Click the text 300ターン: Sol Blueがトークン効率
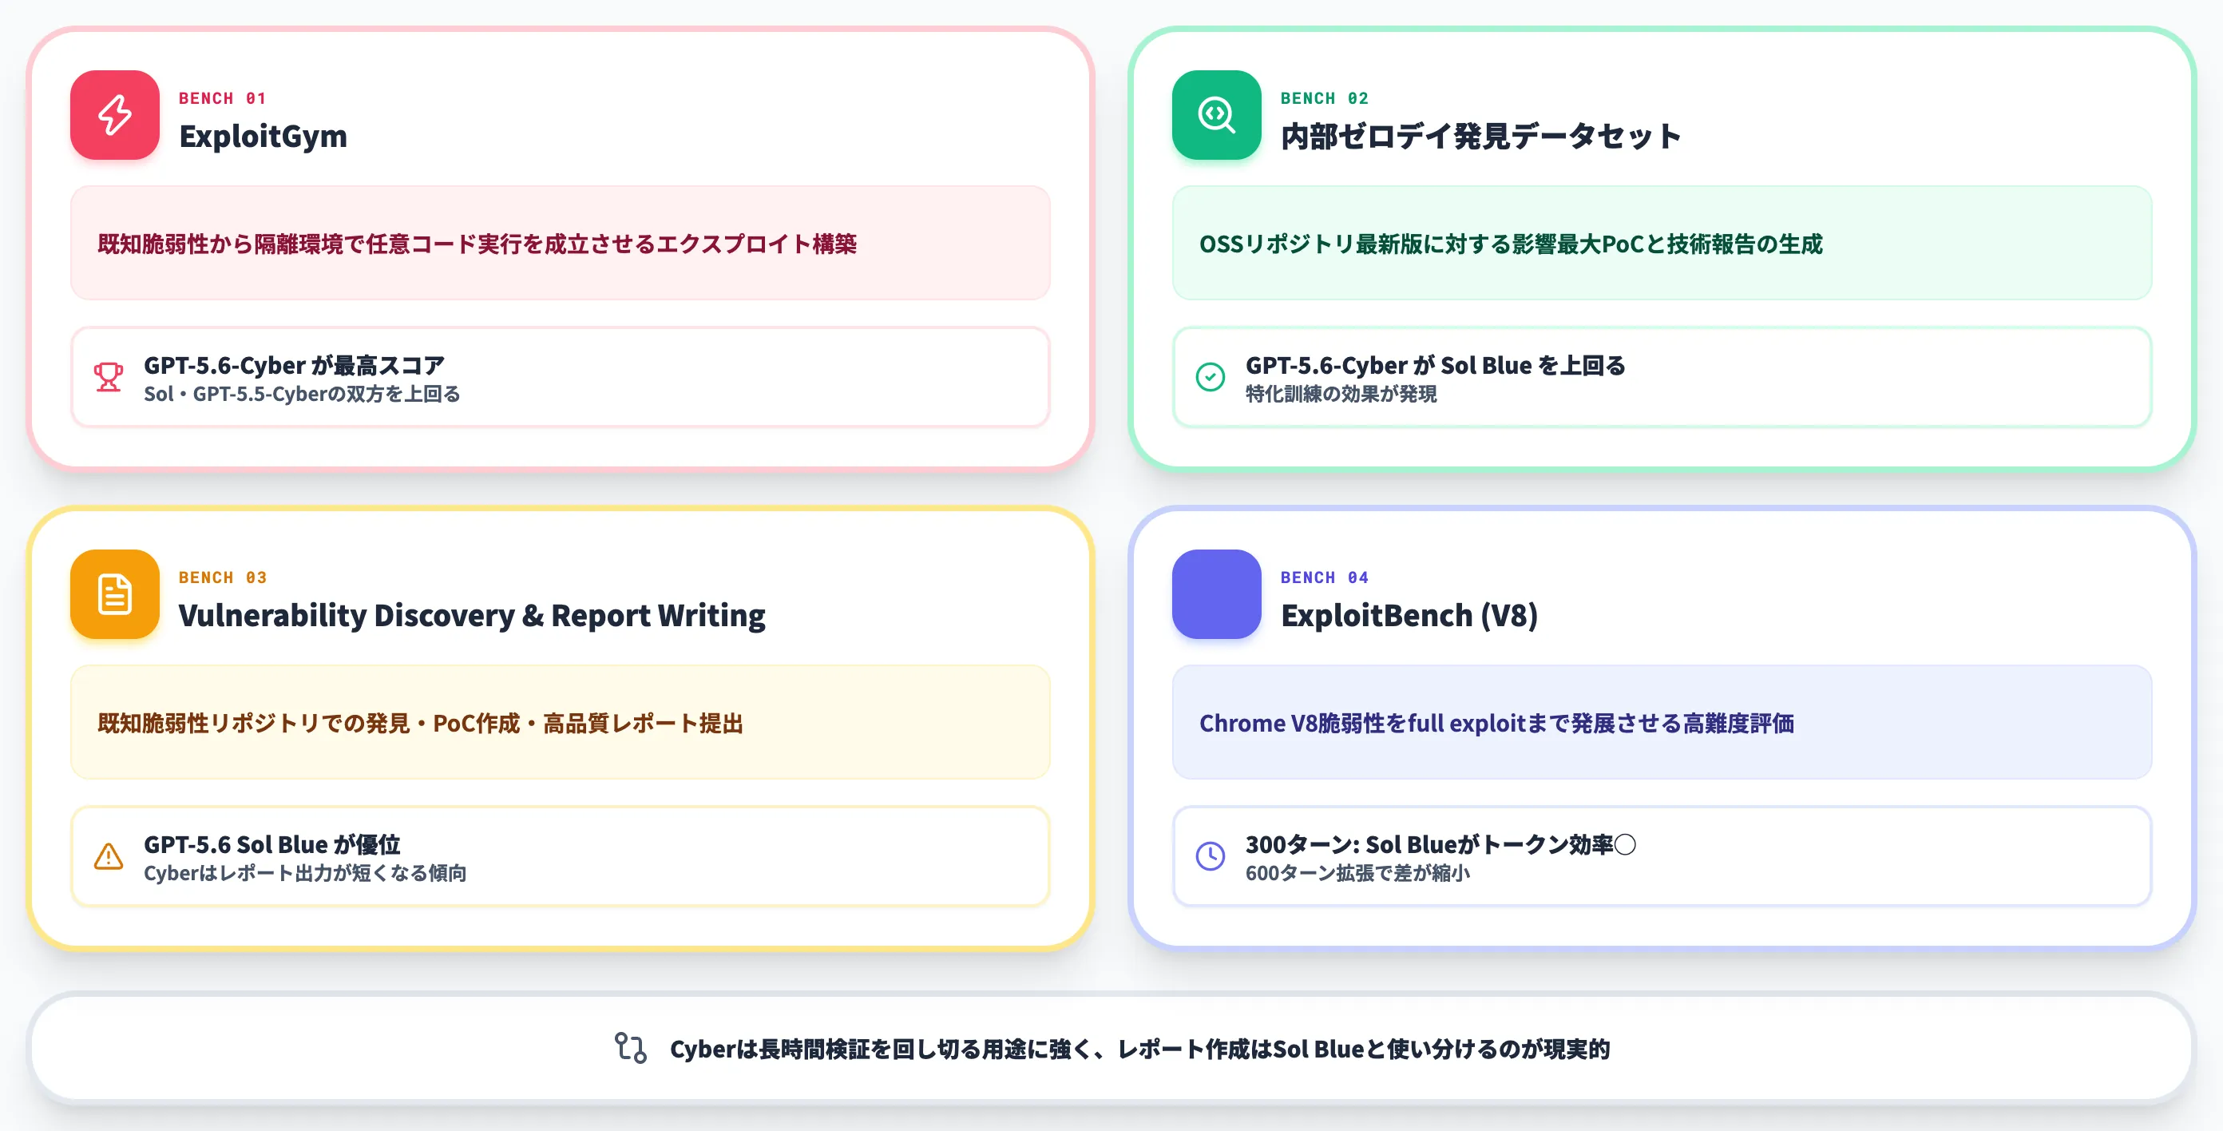 (x=1440, y=844)
